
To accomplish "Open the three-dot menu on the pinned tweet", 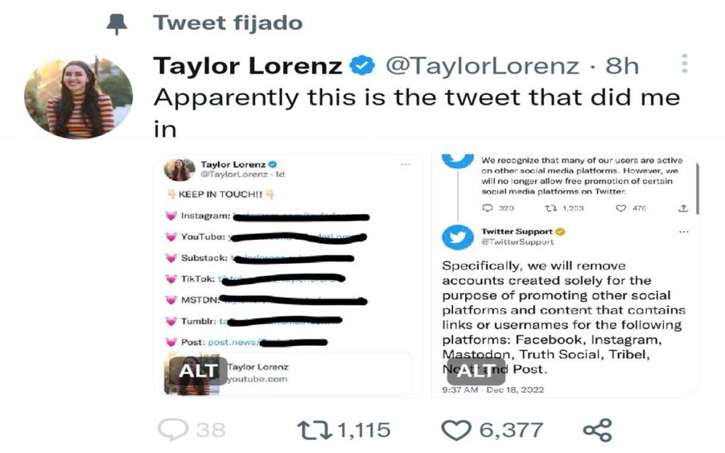I will point(684,64).
